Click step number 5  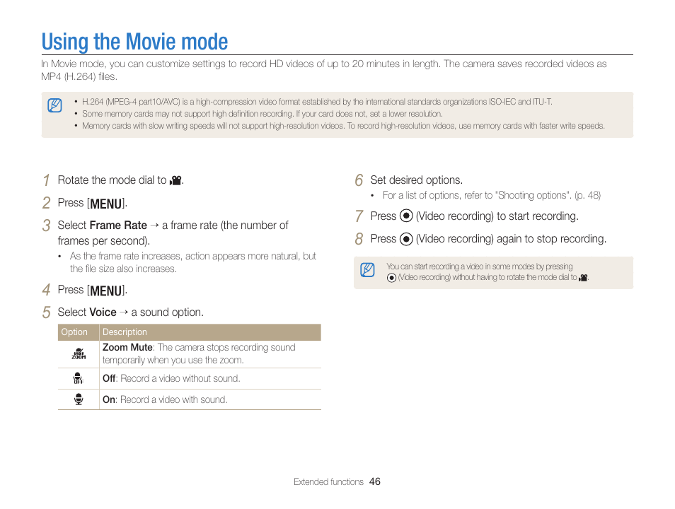click(x=47, y=312)
